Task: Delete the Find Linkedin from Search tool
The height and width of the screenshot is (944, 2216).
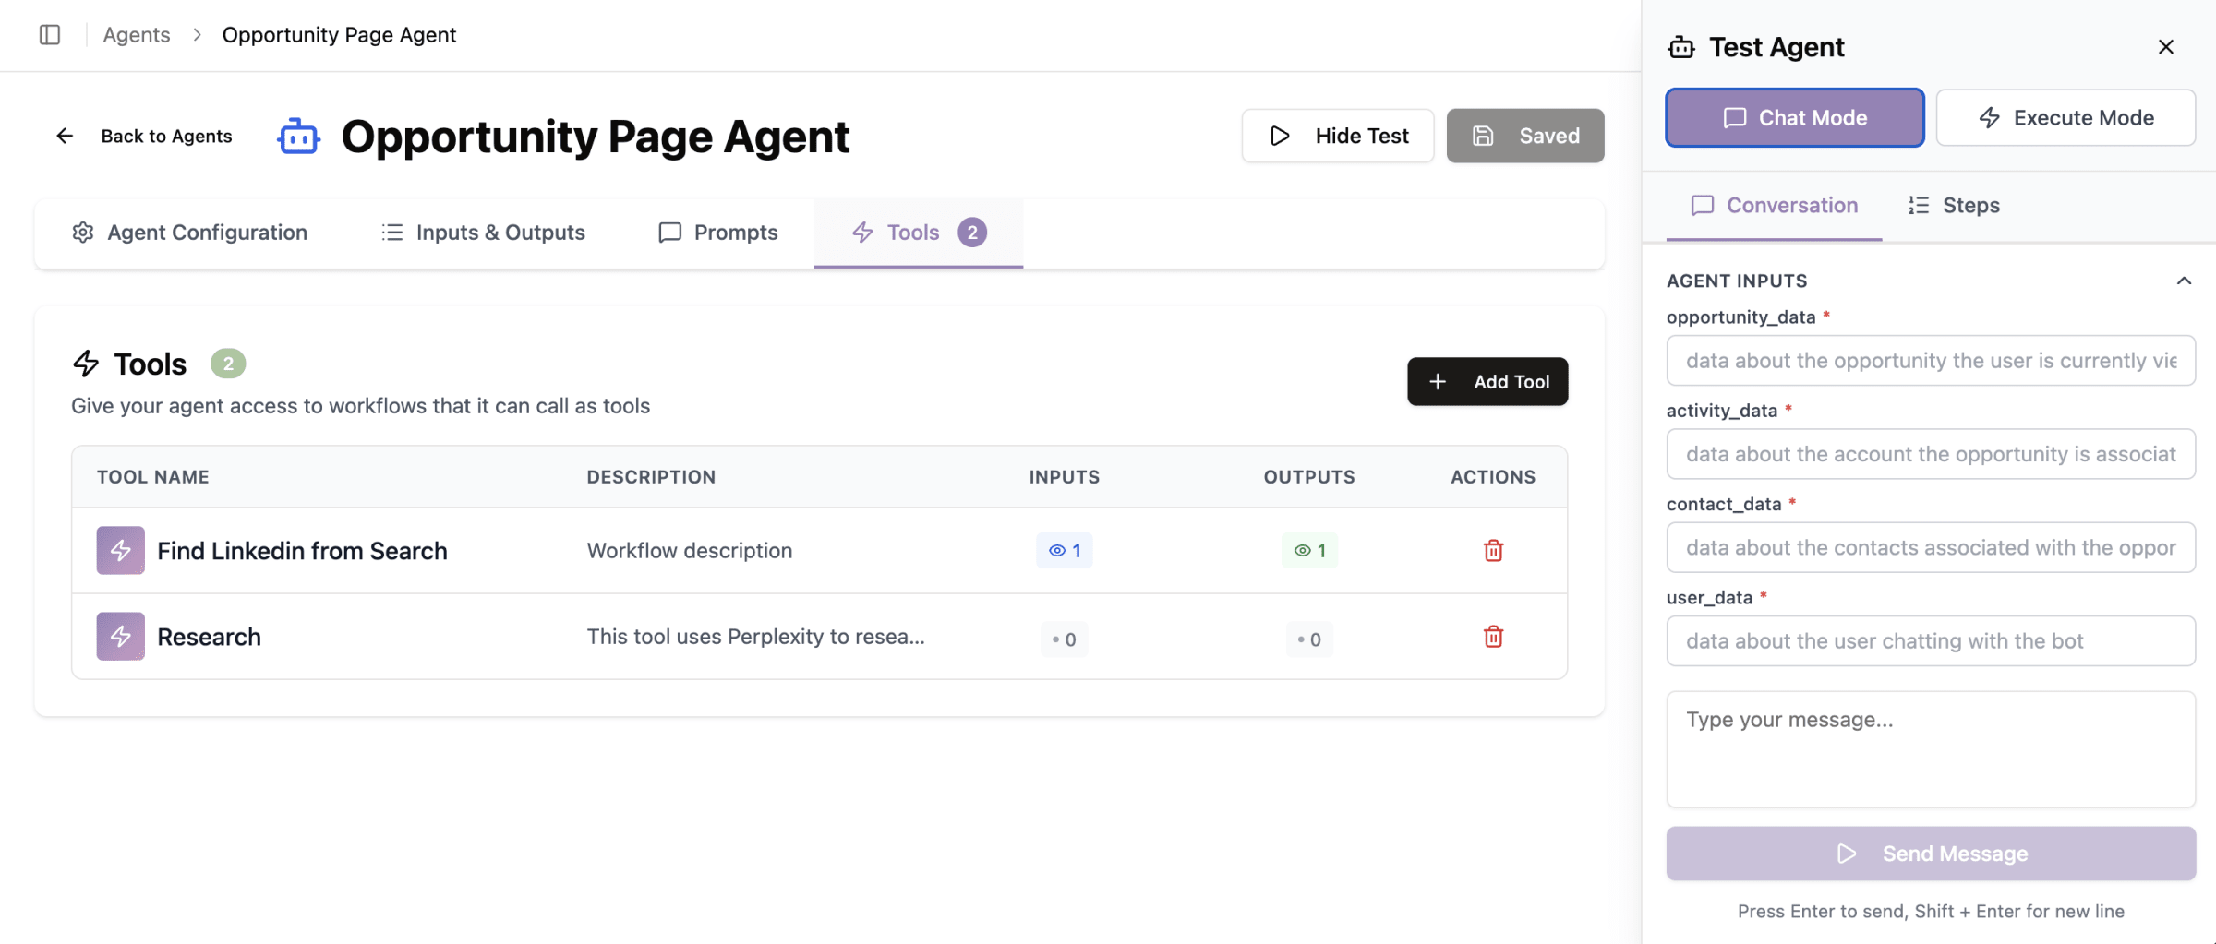Action: 1493,551
